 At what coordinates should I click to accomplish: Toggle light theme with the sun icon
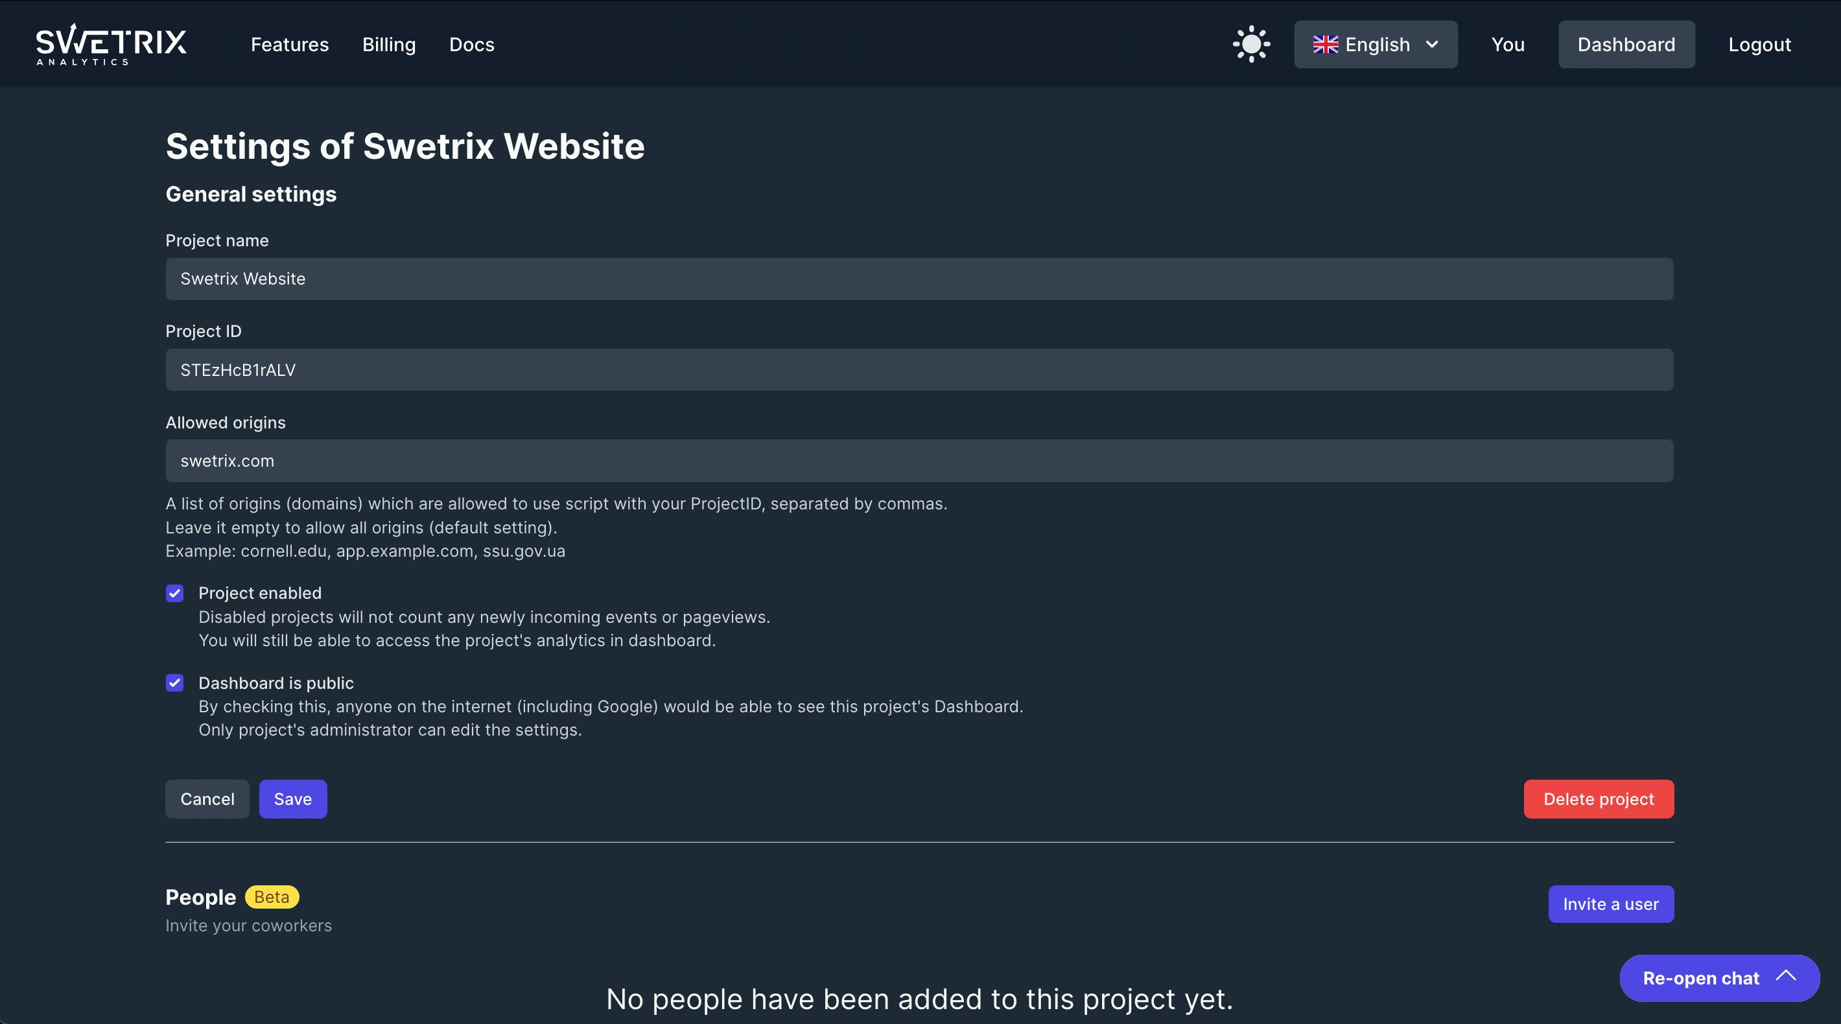1251,44
